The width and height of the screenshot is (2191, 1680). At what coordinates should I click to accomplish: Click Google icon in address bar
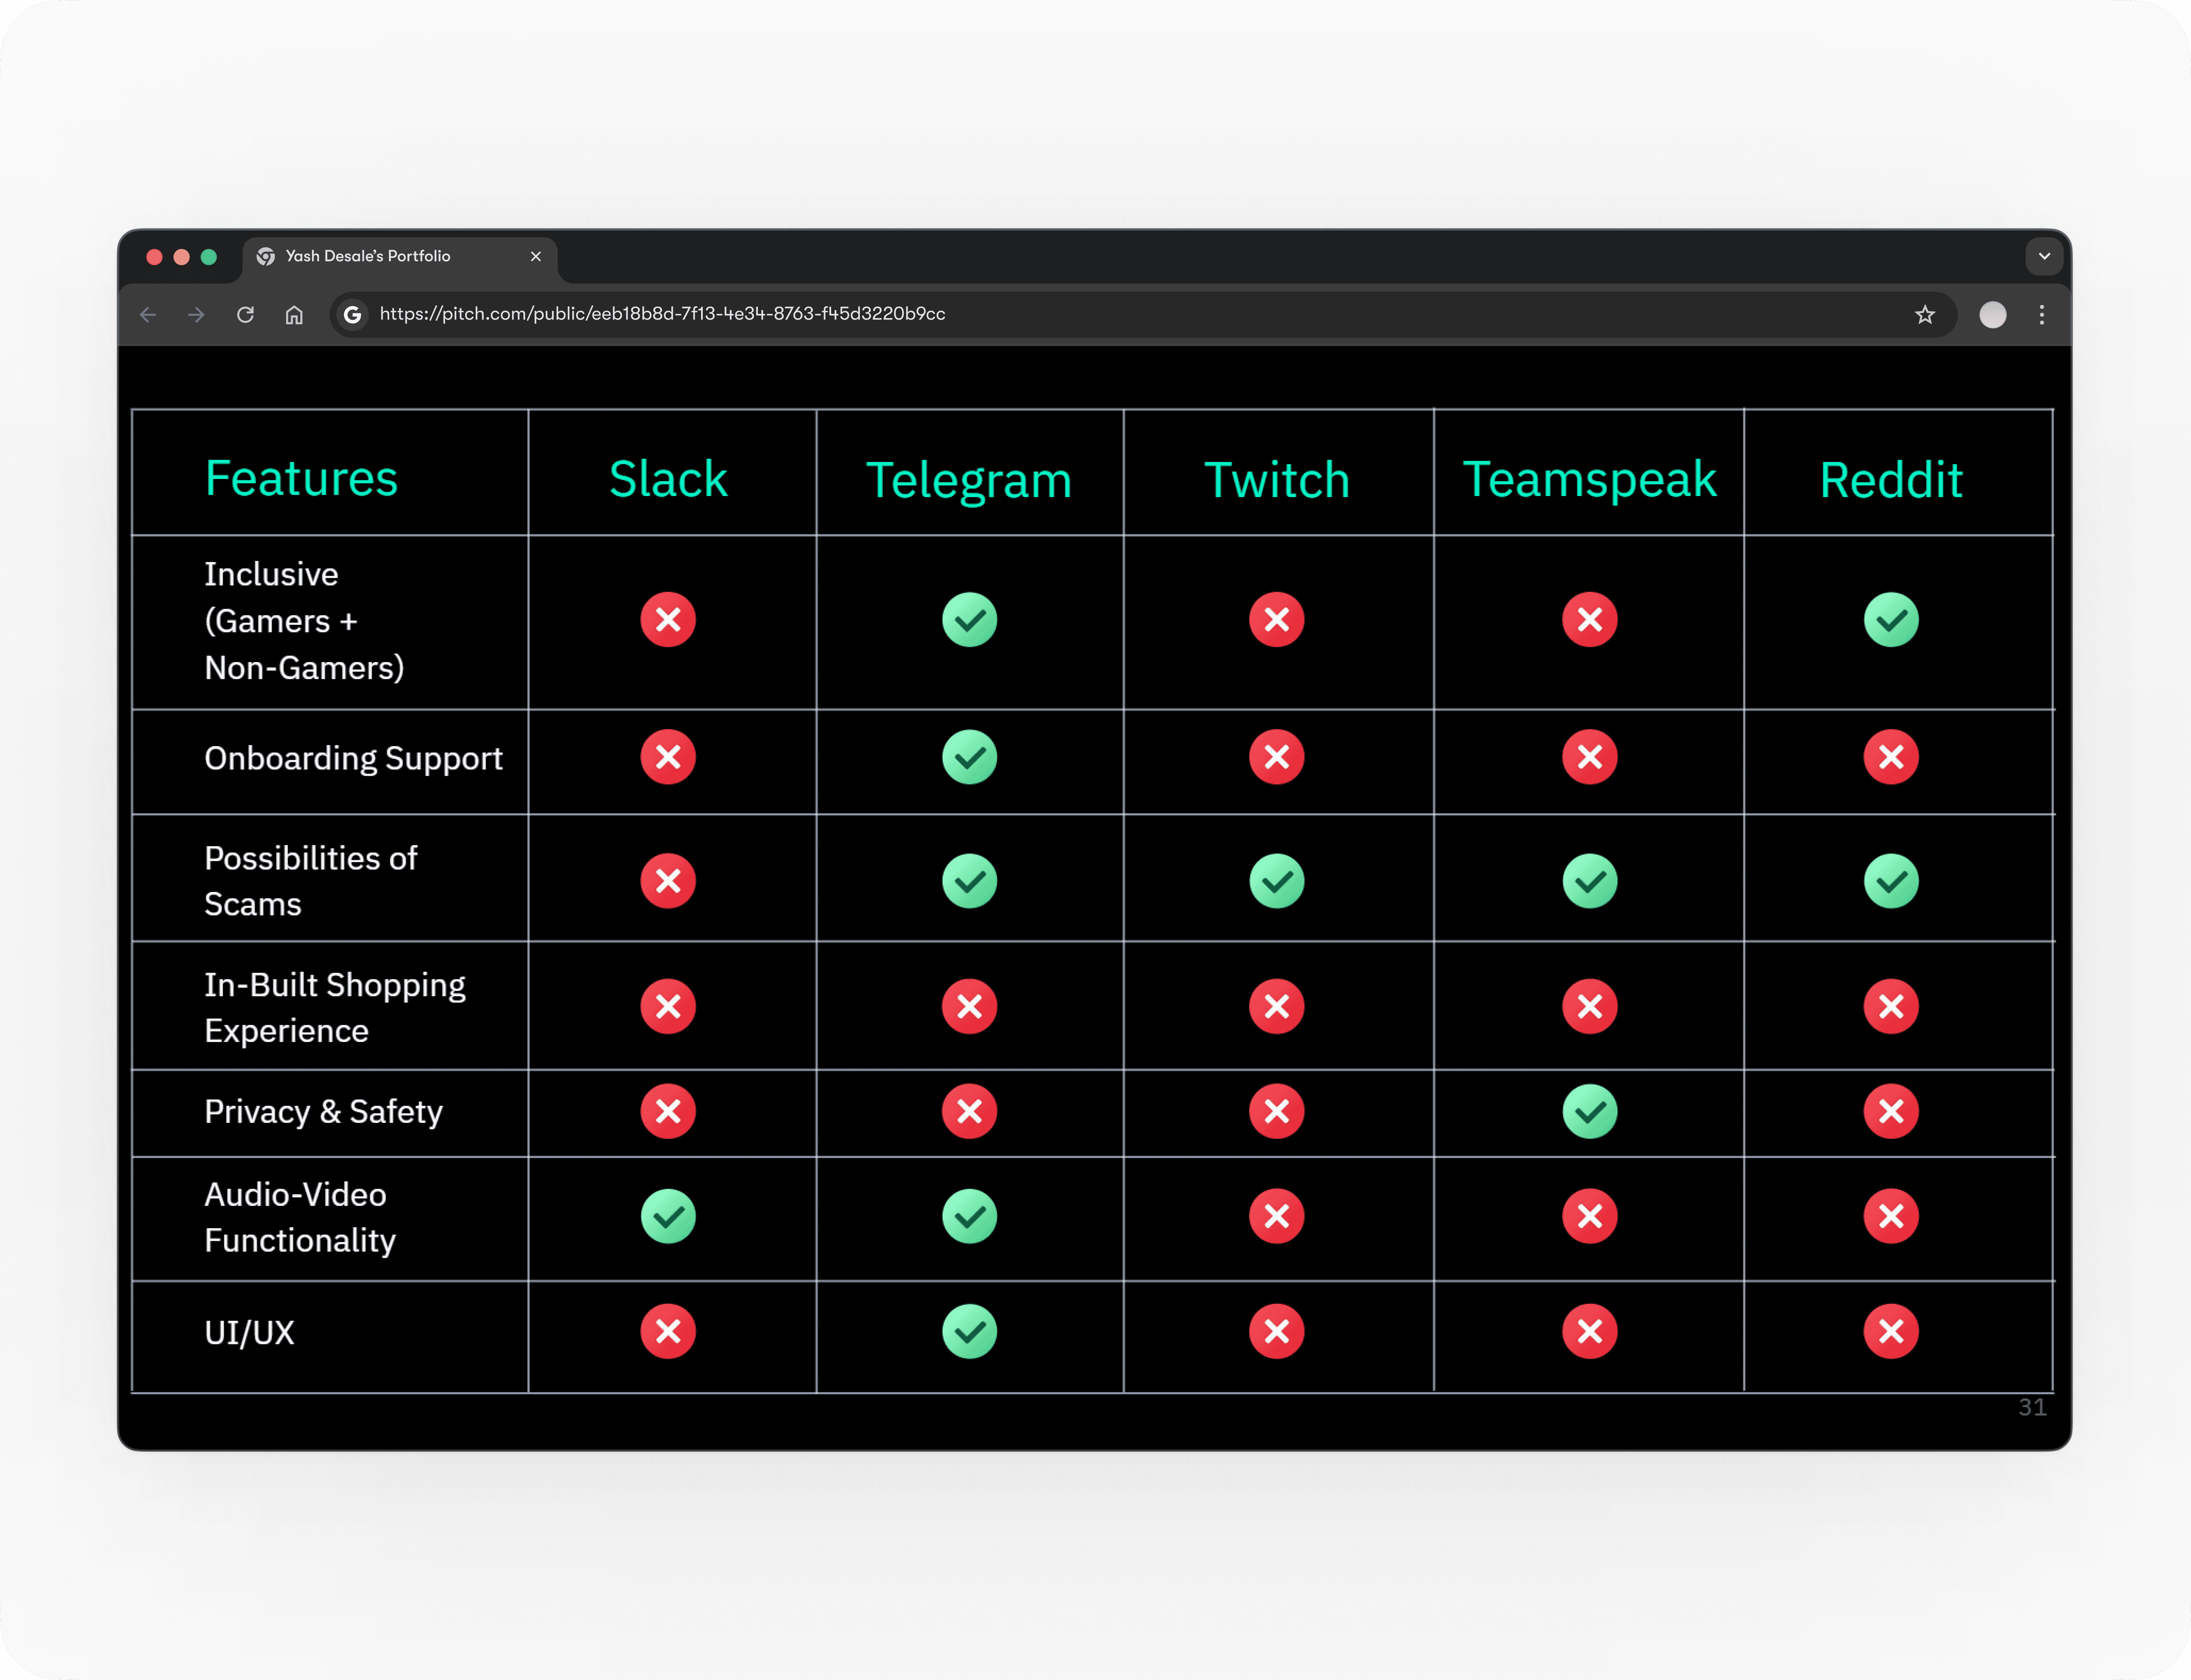click(x=352, y=315)
